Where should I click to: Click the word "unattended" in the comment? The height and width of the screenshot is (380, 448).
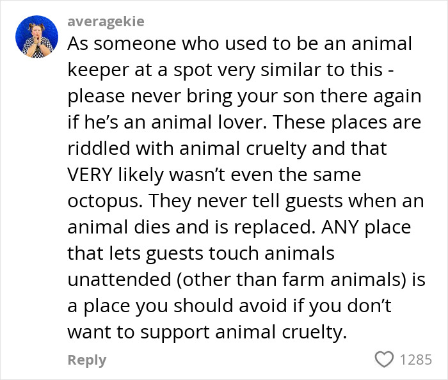click(x=120, y=280)
